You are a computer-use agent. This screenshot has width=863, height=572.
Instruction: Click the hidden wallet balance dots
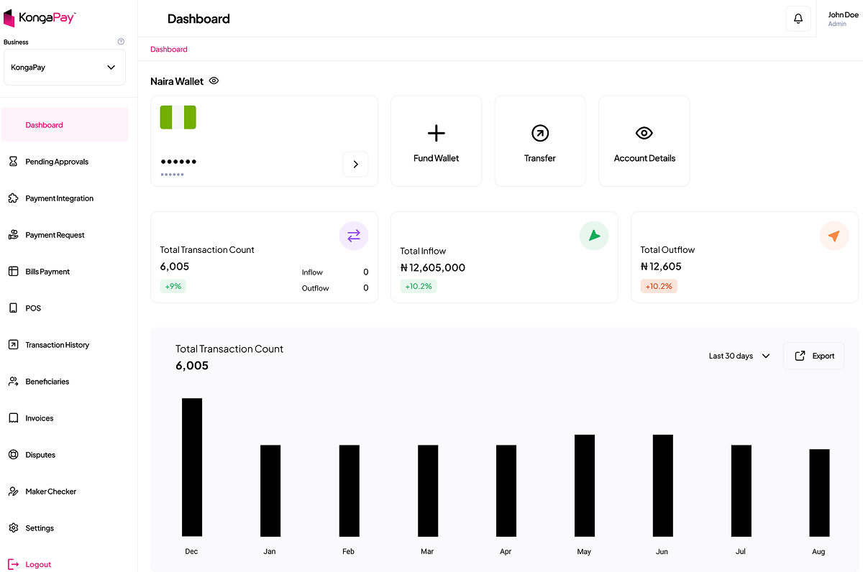pos(178,162)
